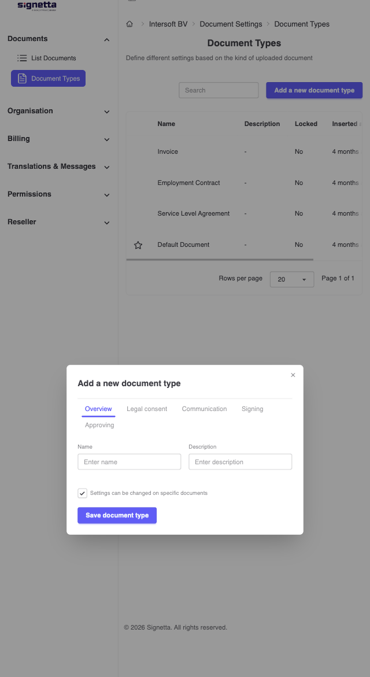Open the Signing tab
The width and height of the screenshot is (370, 677).
[x=252, y=409]
